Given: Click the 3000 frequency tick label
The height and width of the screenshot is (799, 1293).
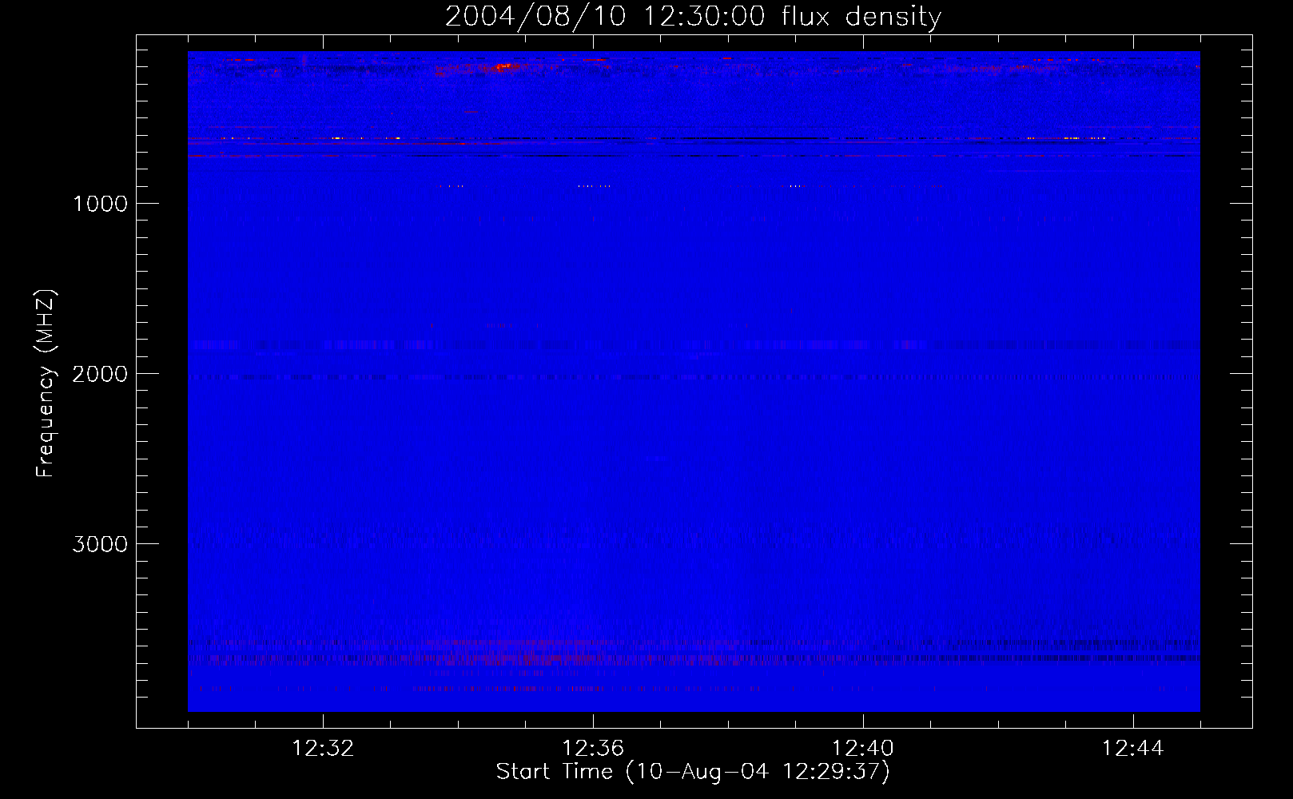Looking at the screenshot, I should [100, 544].
